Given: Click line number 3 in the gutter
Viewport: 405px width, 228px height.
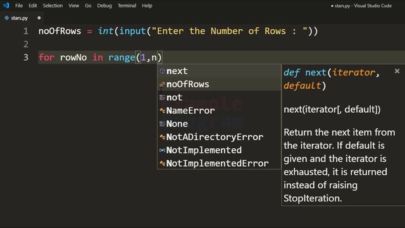Looking at the screenshot, I should coord(25,58).
